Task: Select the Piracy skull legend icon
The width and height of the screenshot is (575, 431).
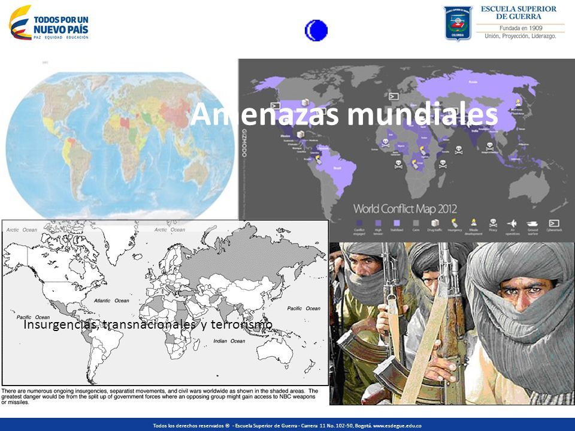Action: pos(493,223)
